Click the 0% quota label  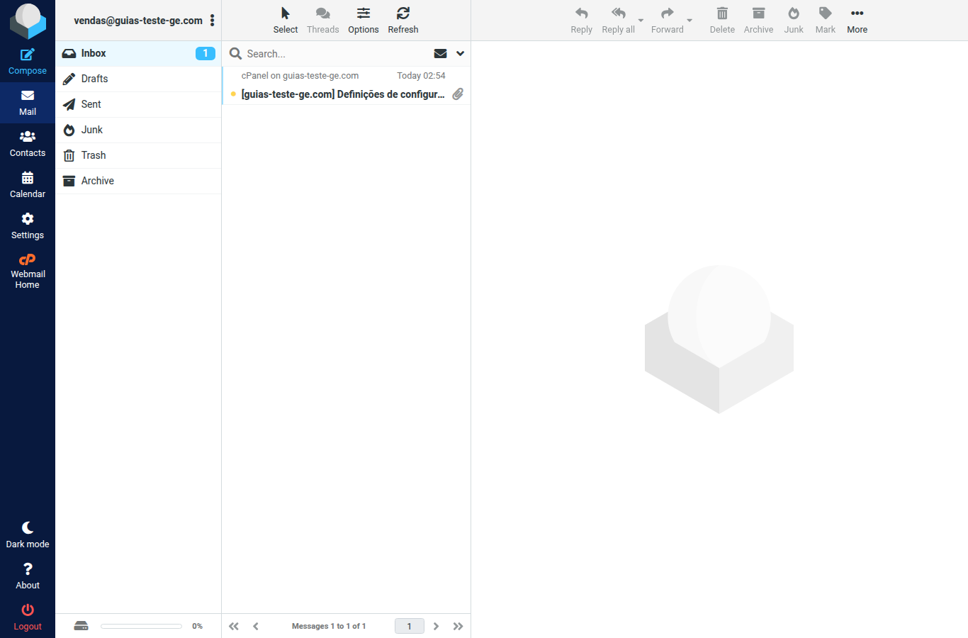click(197, 626)
